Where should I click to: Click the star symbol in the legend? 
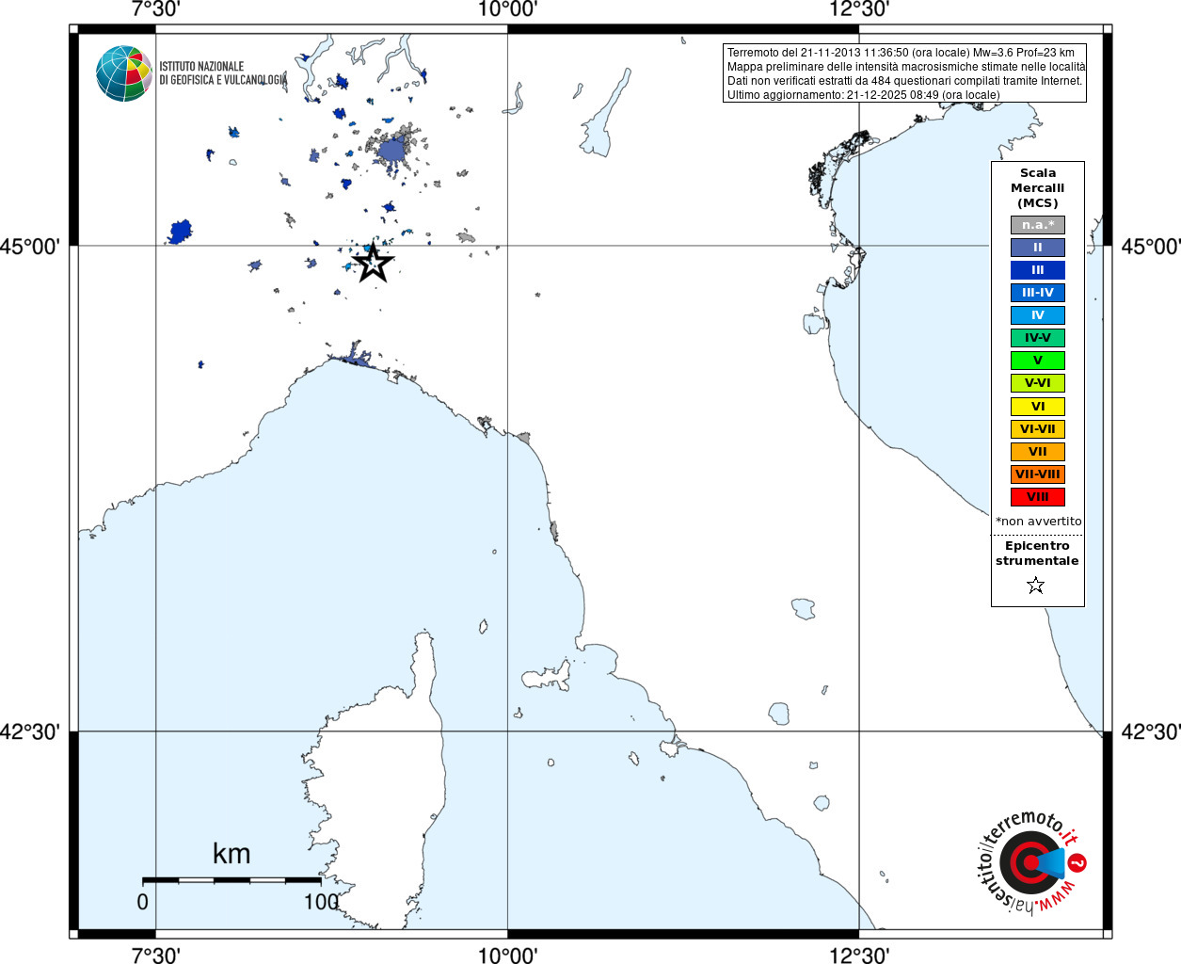coord(1036,586)
